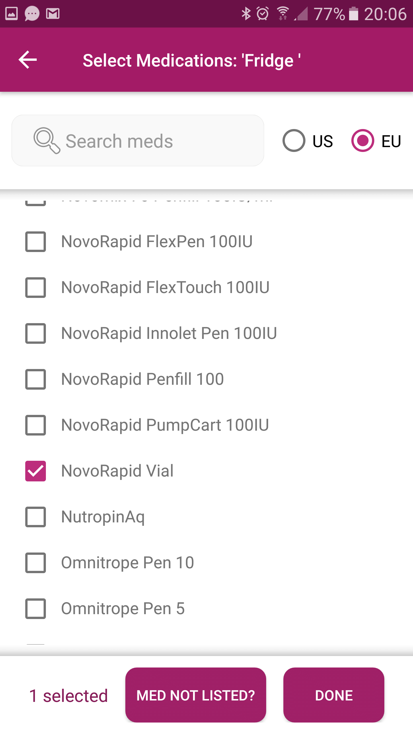Image resolution: width=413 pixels, height=734 pixels.
Task: Focus the Search meds field
Action: (149, 140)
